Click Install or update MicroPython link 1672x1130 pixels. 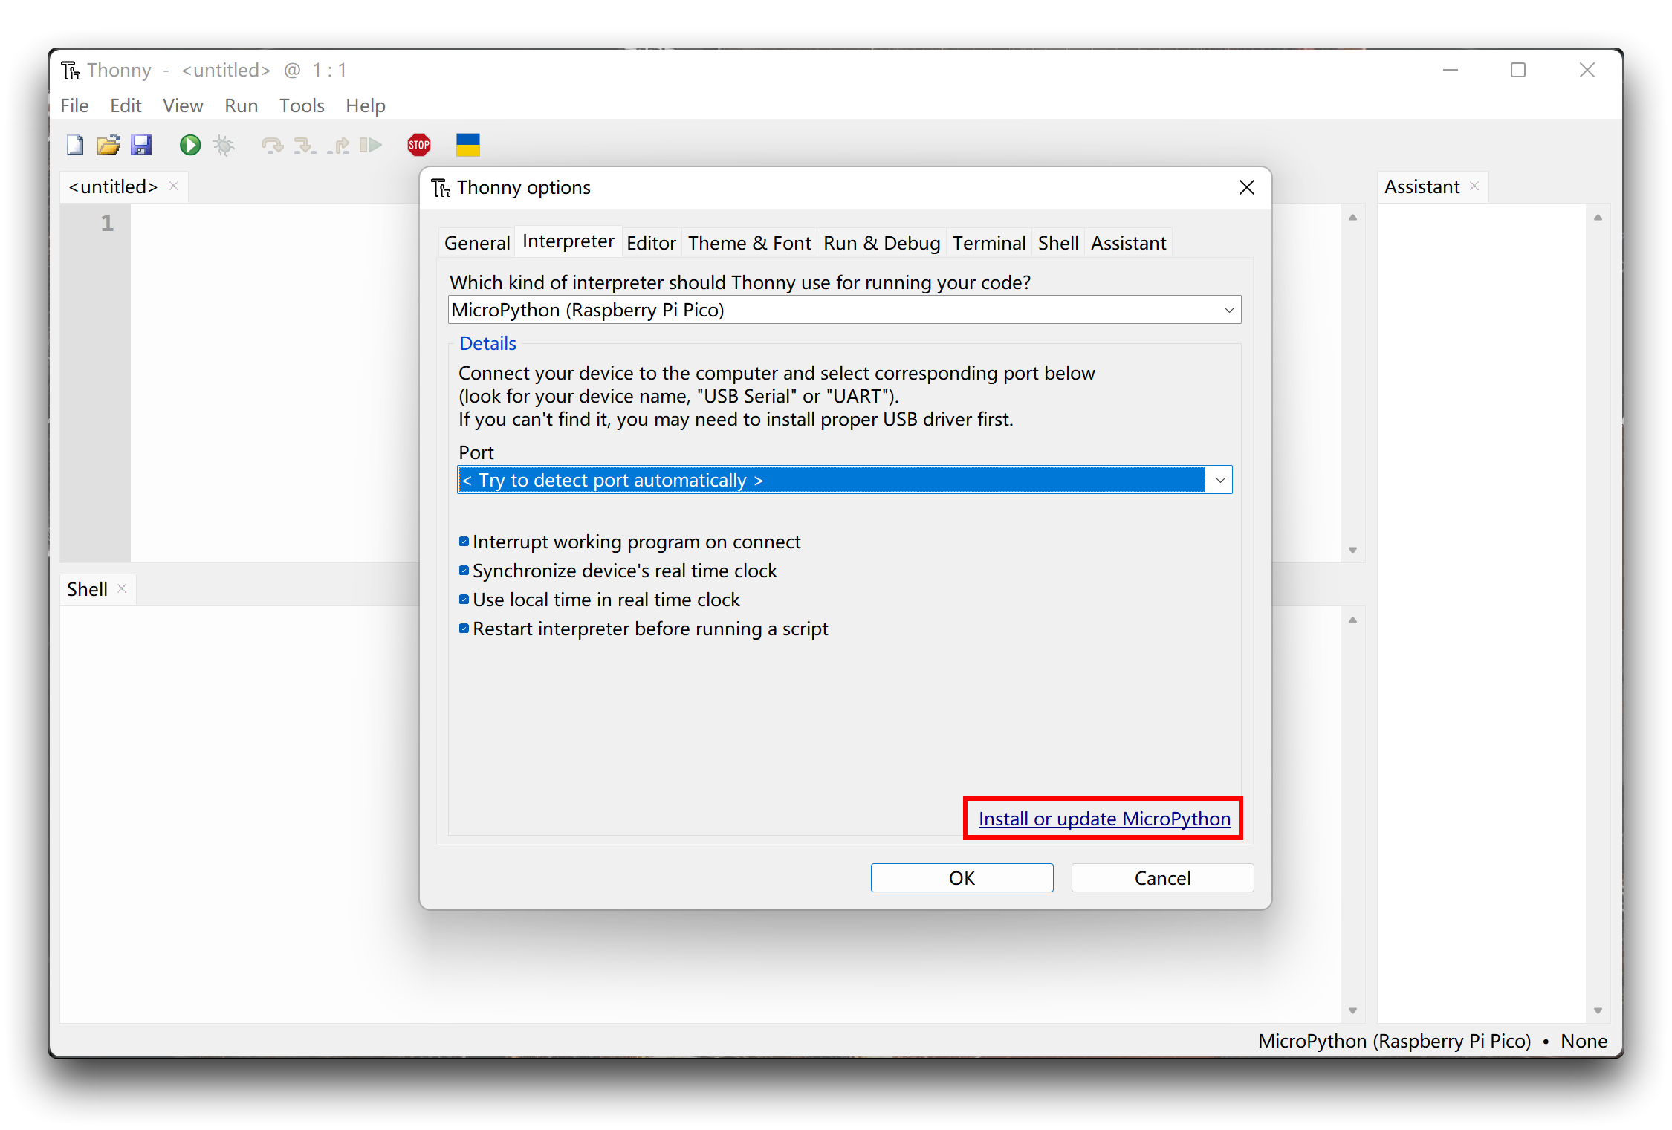tap(1104, 819)
